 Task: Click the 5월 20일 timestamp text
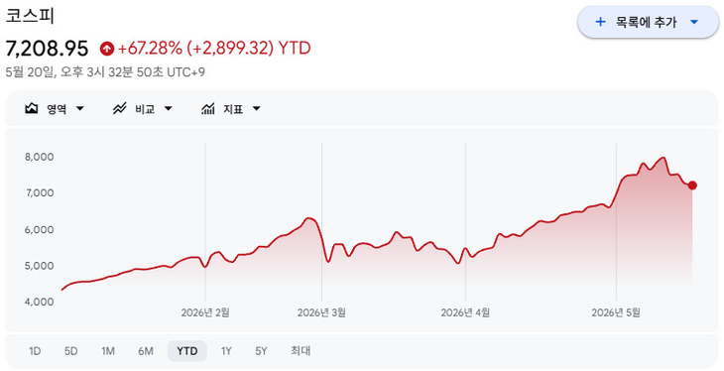click(105, 72)
